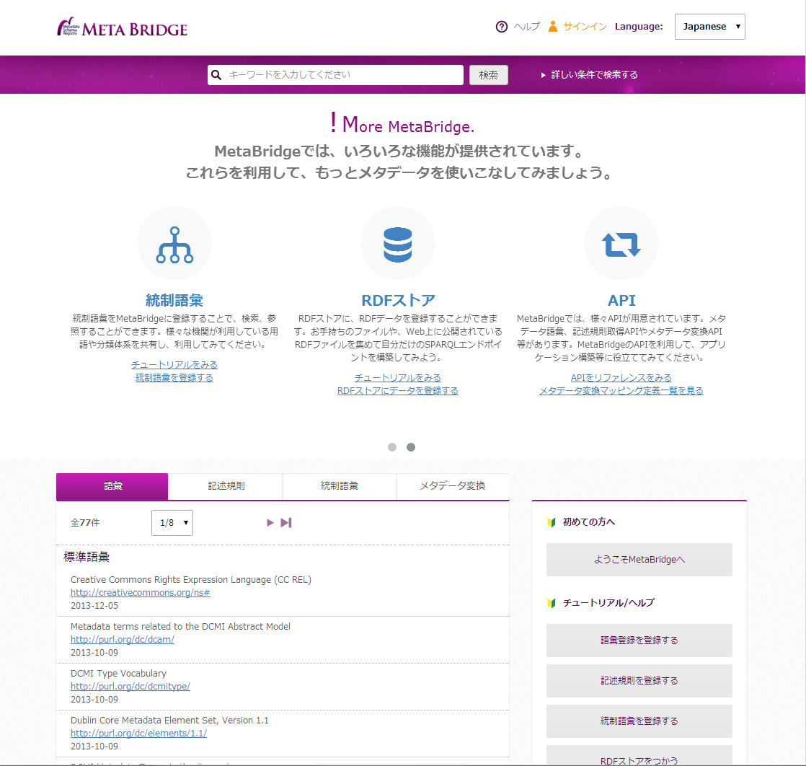The width and height of the screenshot is (806, 766).
Task: Click the RDFストア blue heading
Action: 398,301
